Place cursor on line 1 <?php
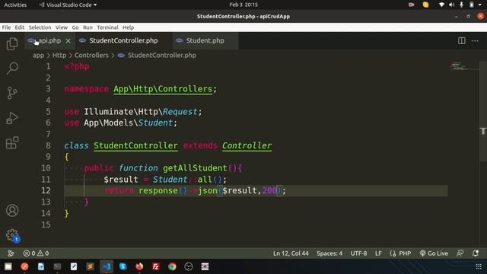This screenshot has height=274, width=487. tap(77, 66)
